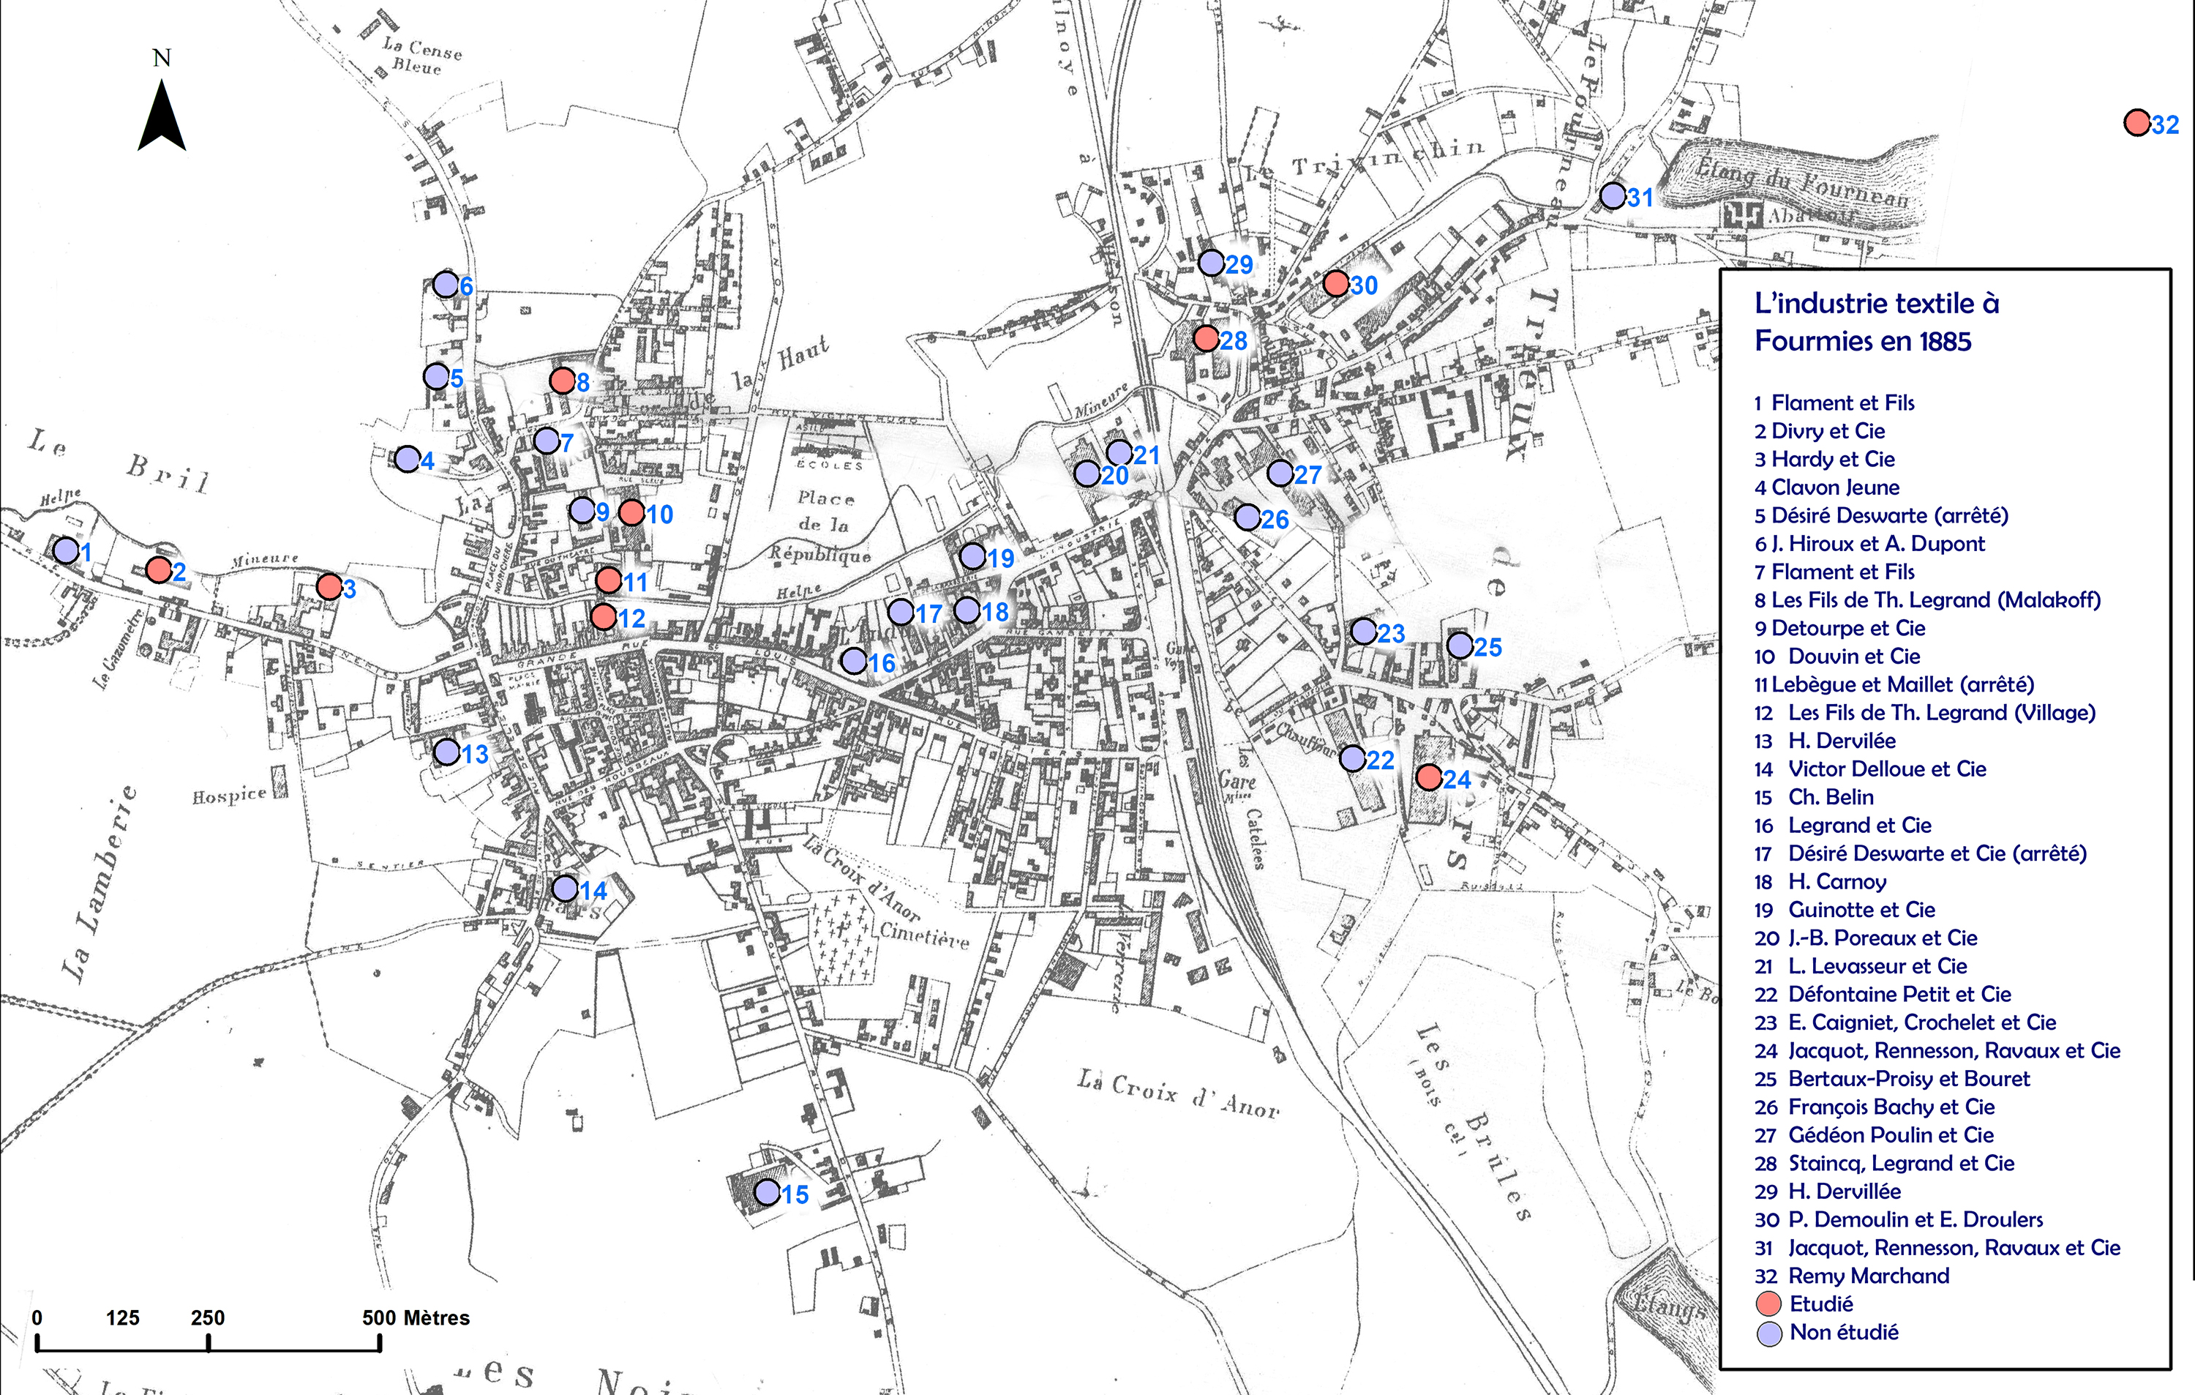Select the blue marker numbered 31
Image resolution: width=2195 pixels, height=1395 pixels.
pyautogui.click(x=1613, y=195)
